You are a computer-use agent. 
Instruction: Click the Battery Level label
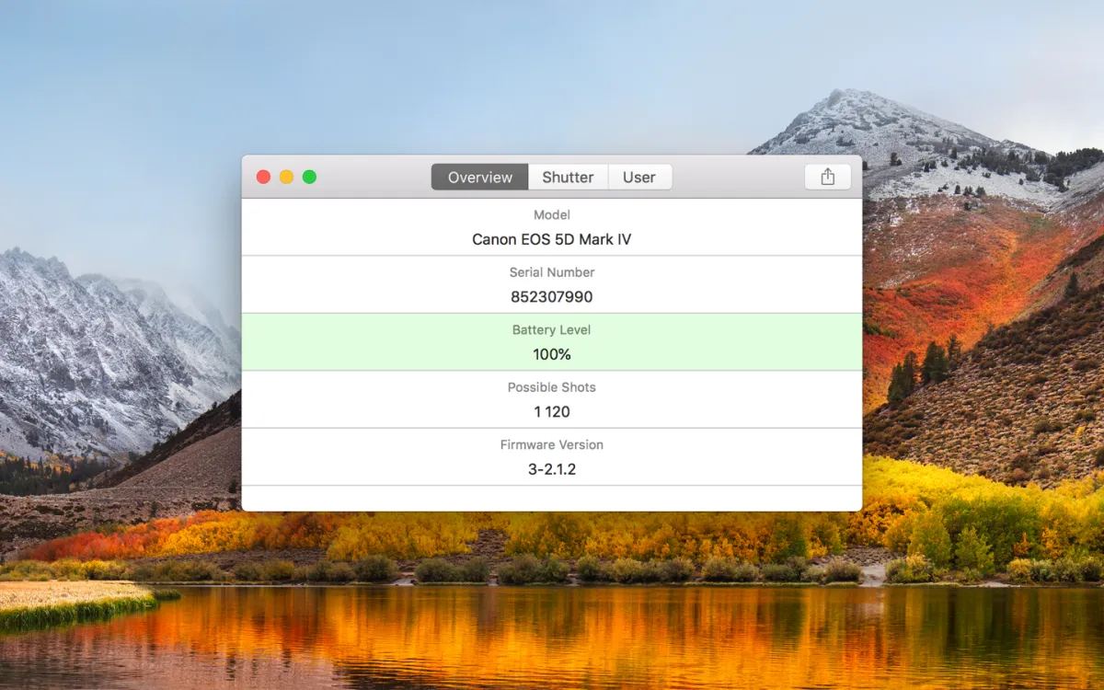551,329
